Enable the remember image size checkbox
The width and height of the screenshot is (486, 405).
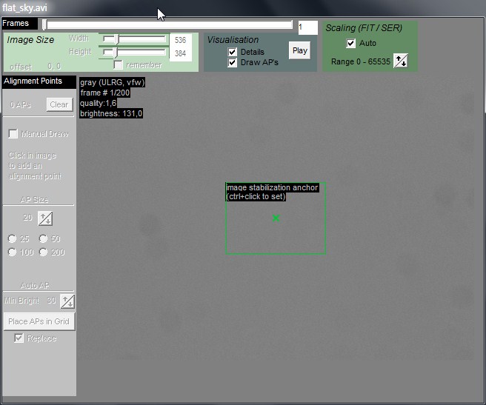tap(119, 65)
